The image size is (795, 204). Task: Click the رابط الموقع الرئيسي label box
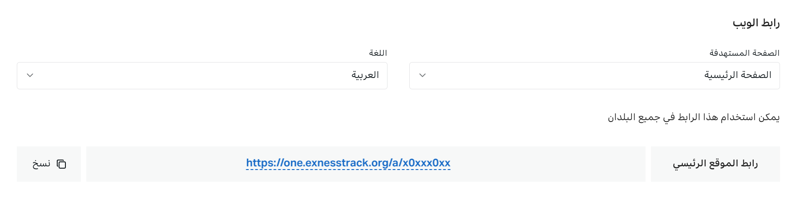[715, 164]
